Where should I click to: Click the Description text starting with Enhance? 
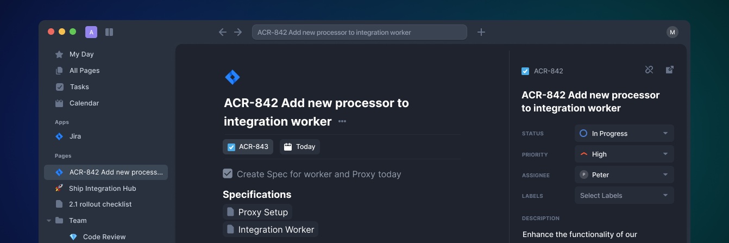coord(580,235)
